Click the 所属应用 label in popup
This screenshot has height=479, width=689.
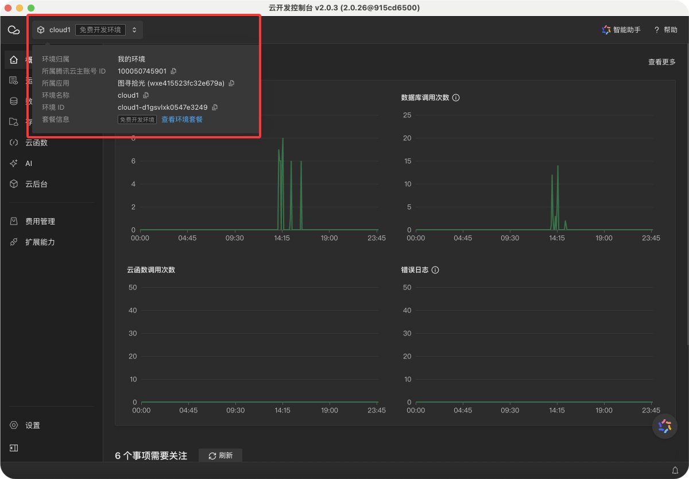point(56,83)
